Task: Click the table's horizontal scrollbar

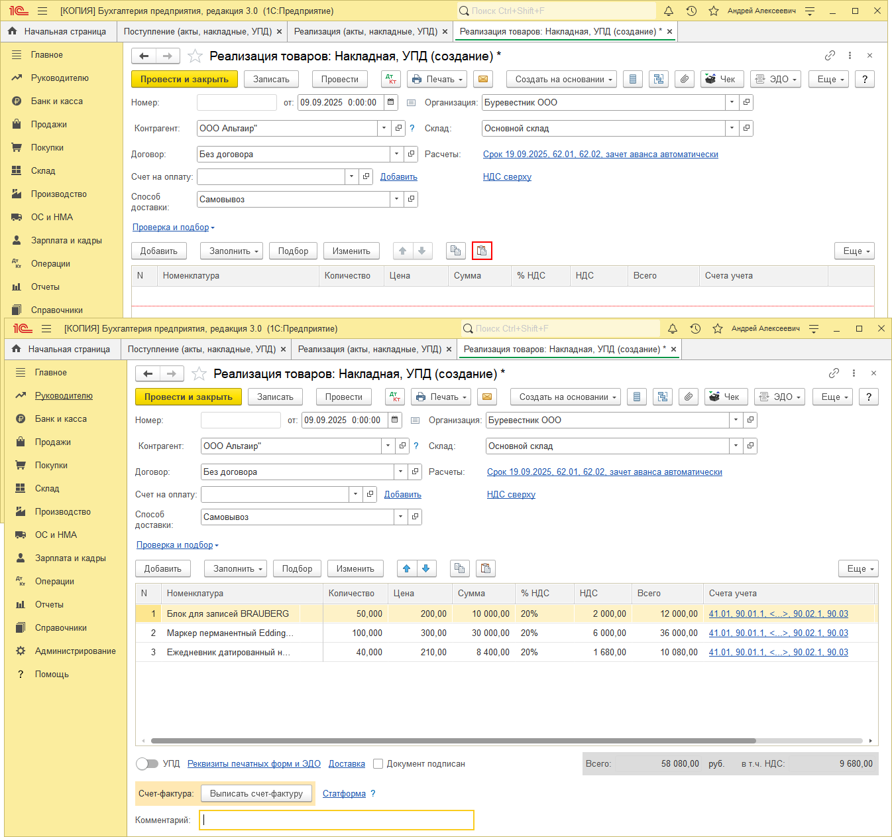Action: [x=453, y=741]
